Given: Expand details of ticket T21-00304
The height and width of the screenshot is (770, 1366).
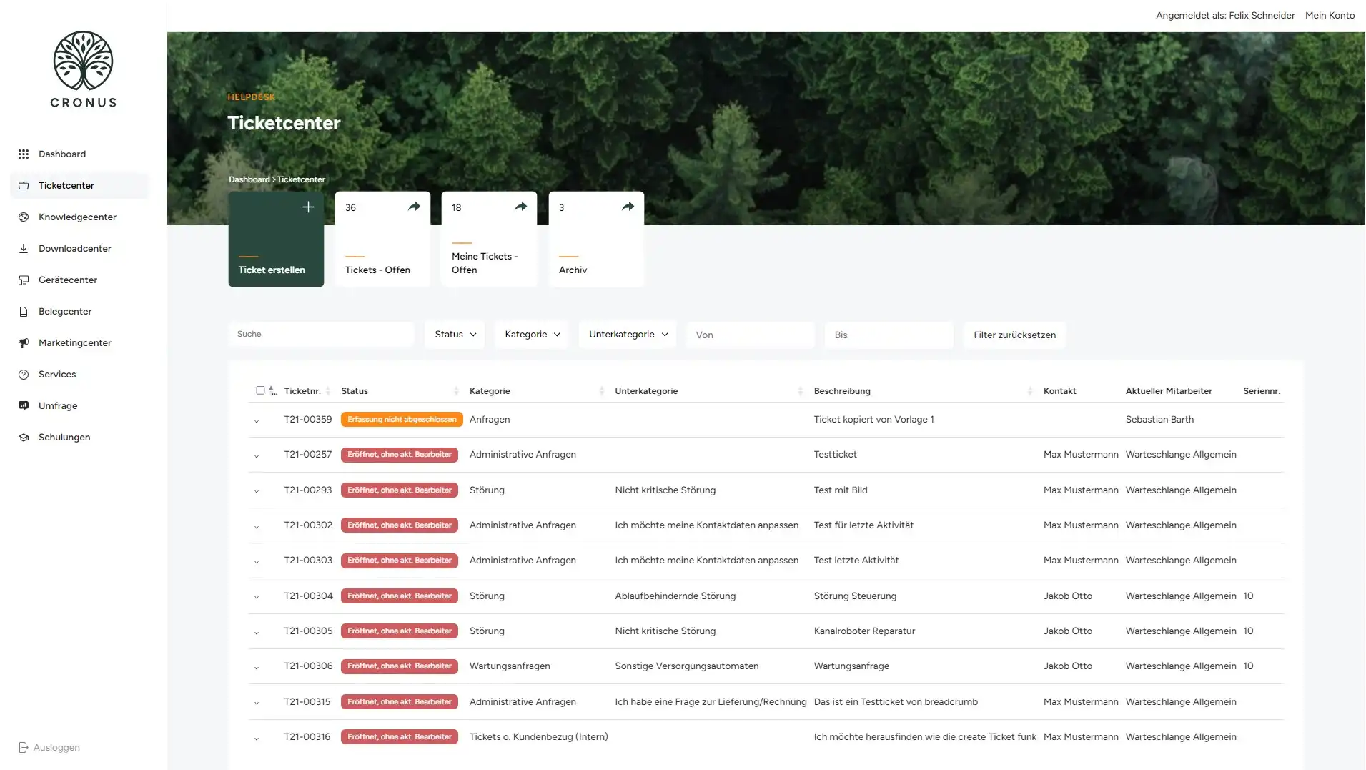Looking at the screenshot, I should coord(257,597).
